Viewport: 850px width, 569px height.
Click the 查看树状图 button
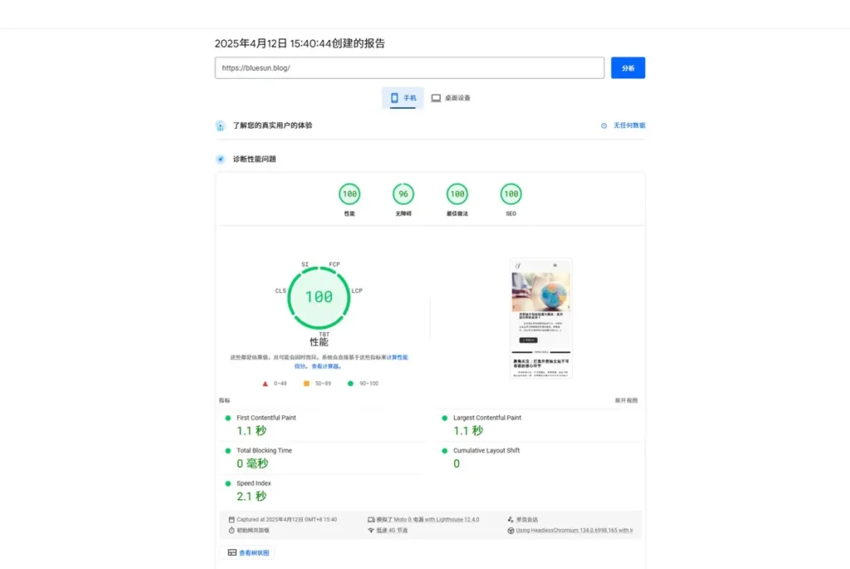(248, 552)
